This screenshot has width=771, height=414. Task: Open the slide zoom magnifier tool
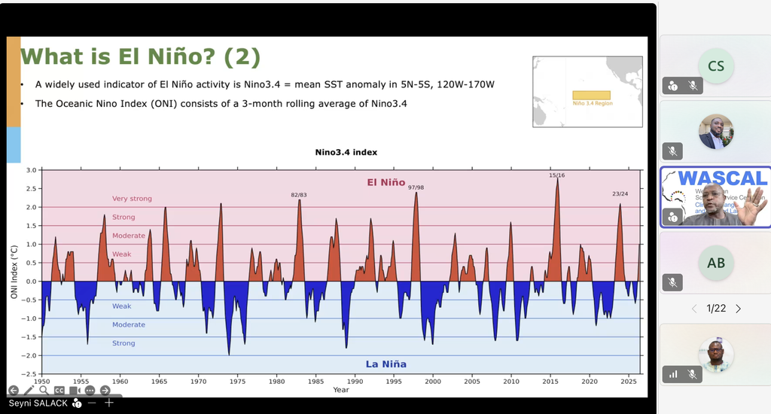click(x=44, y=391)
